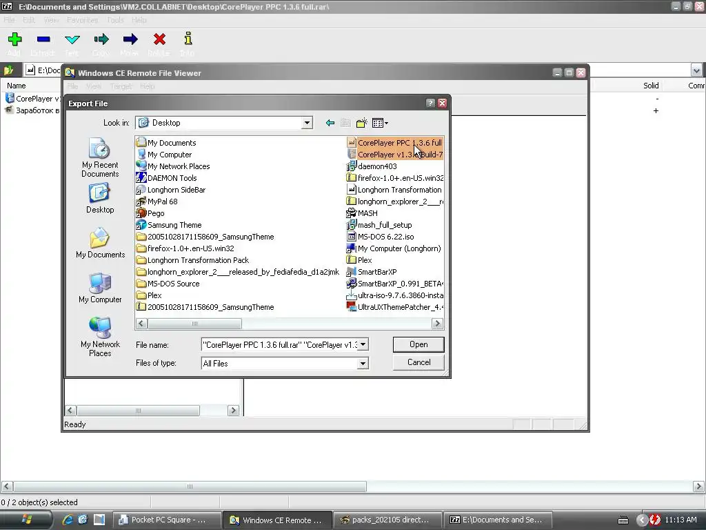This screenshot has width=706, height=530.
Task: Click the 7-Zip Delete red X icon
Action: pos(159,39)
